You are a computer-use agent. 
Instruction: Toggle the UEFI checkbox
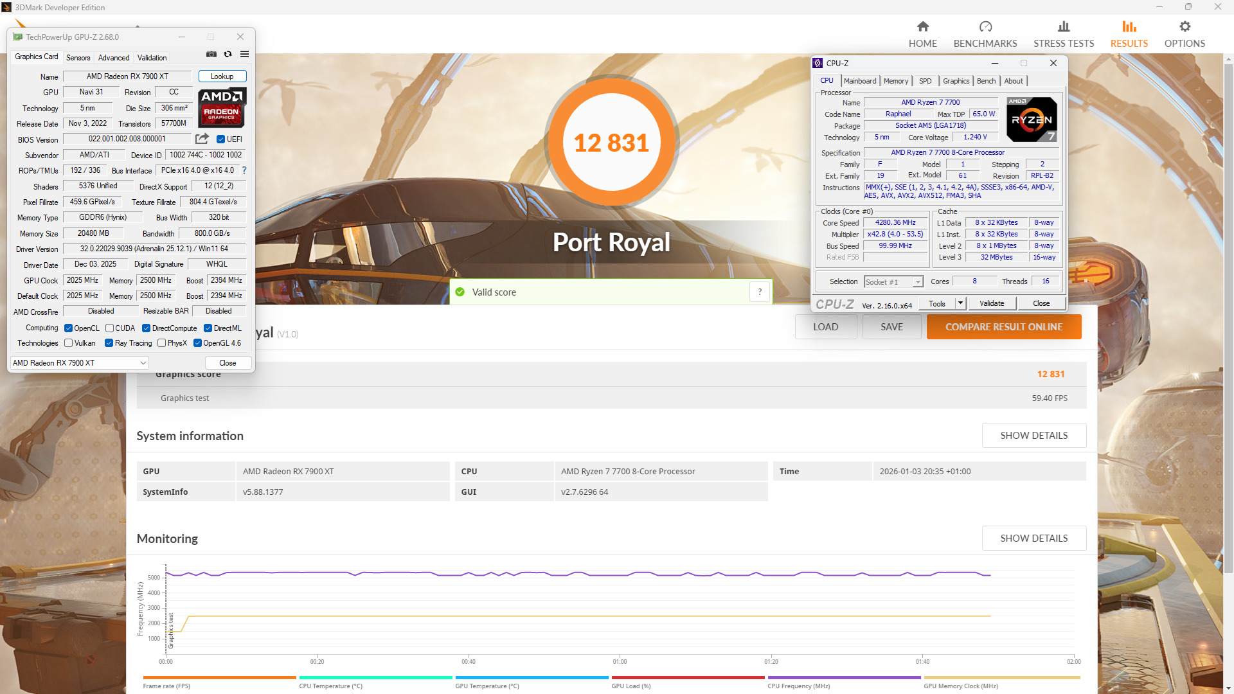tap(220, 139)
